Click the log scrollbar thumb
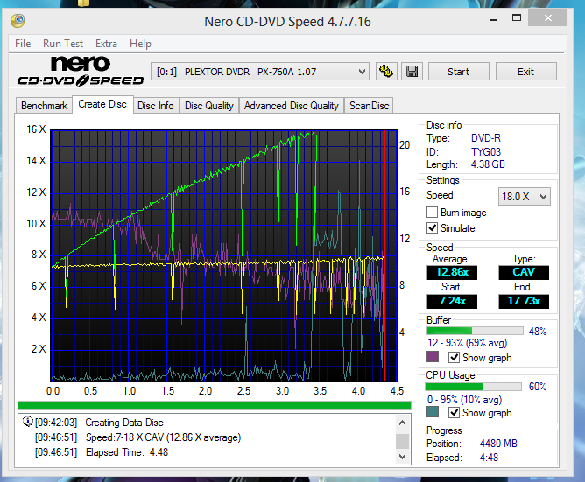 (x=402, y=441)
